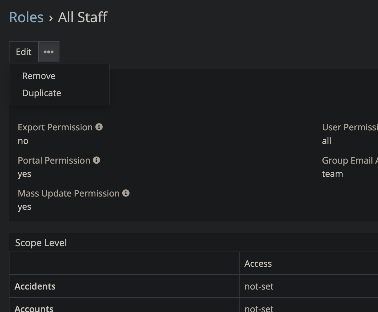The height and width of the screenshot is (312, 378).
Task: Select the Export Permission value 'no'
Action: click(23, 141)
